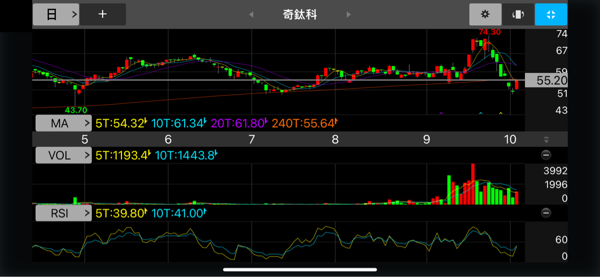Open the RSI indicator selector button

pos(64,214)
